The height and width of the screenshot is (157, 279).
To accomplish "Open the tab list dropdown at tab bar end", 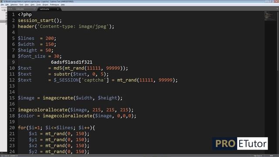I will tap(277, 9).
